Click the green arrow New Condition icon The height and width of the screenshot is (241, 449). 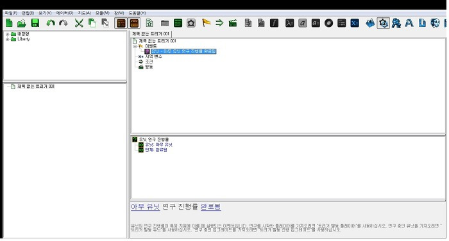(x=219, y=23)
